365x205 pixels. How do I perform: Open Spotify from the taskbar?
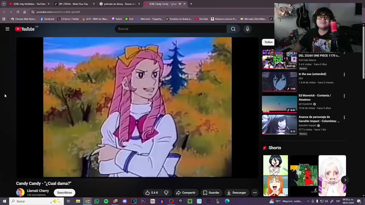(x=106, y=201)
